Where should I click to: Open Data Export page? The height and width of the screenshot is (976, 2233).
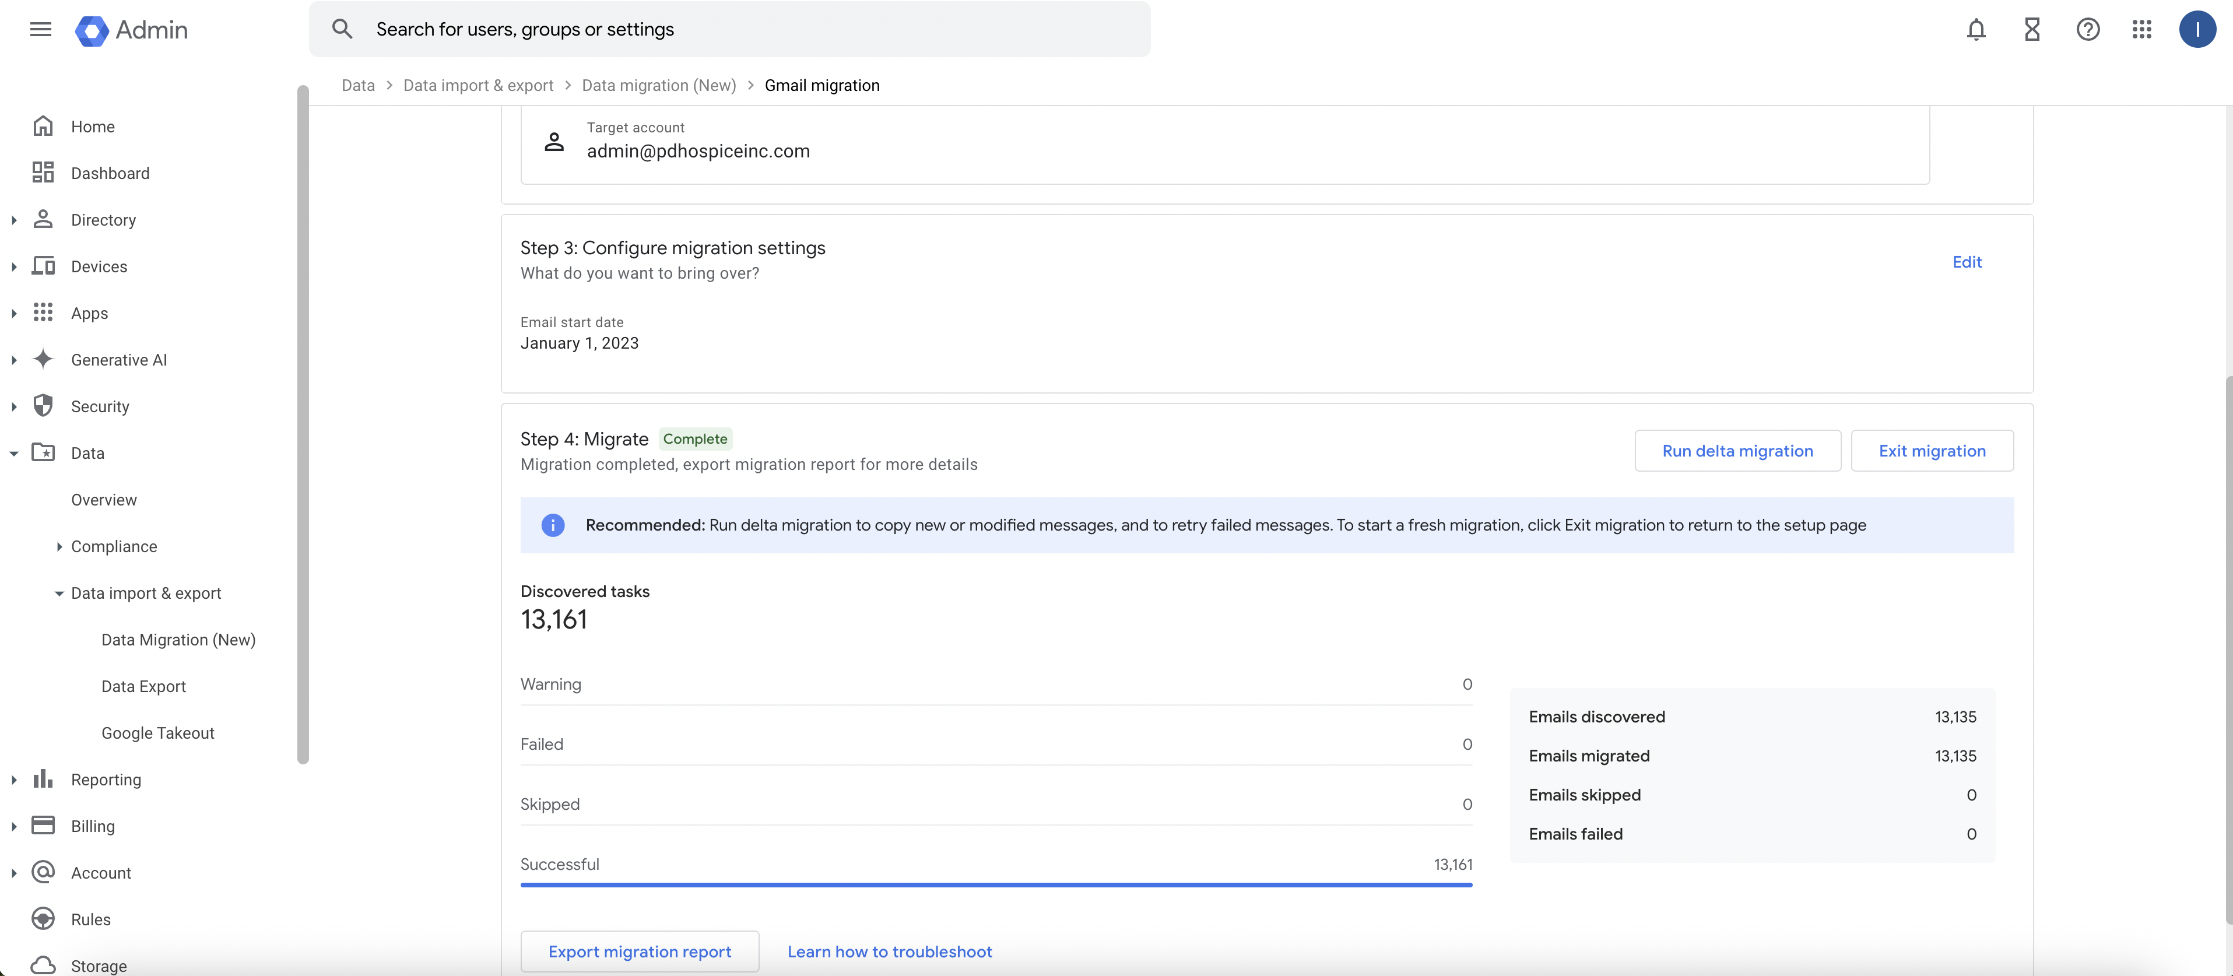(144, 686)
